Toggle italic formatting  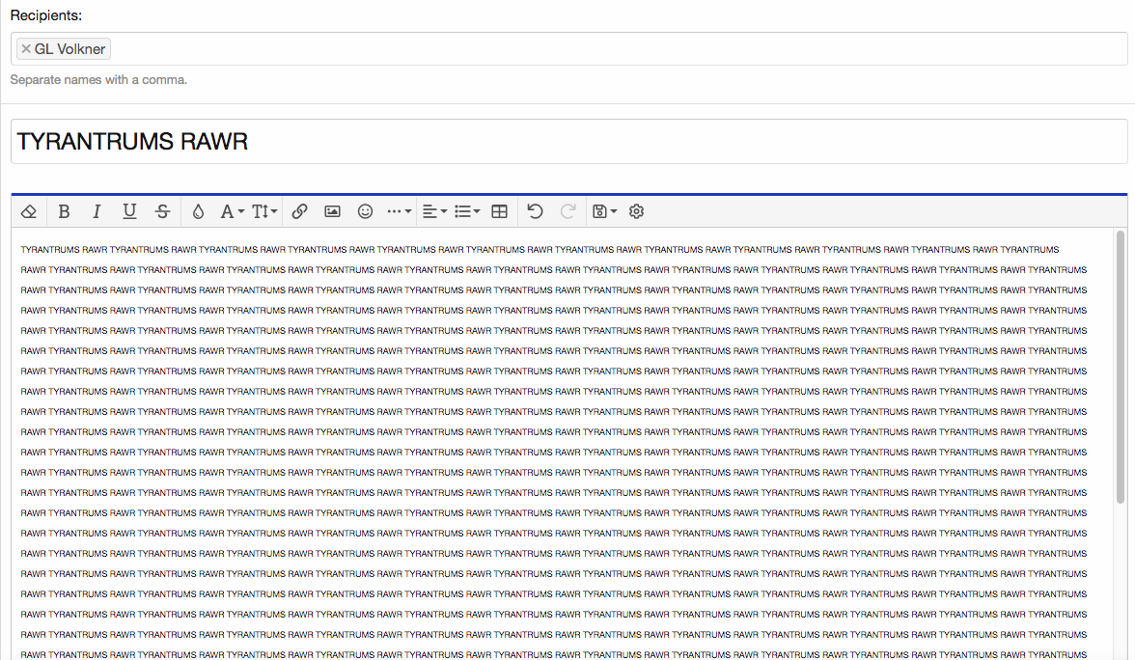[x=97, y=211]
